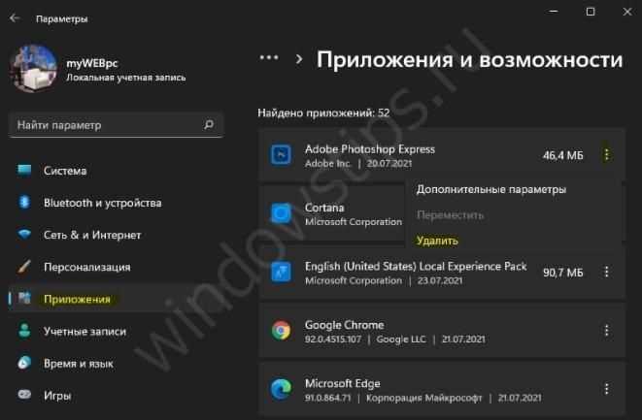Open Время и язык section
Viewport: 642px width, 420px height.
coord(79,364)
